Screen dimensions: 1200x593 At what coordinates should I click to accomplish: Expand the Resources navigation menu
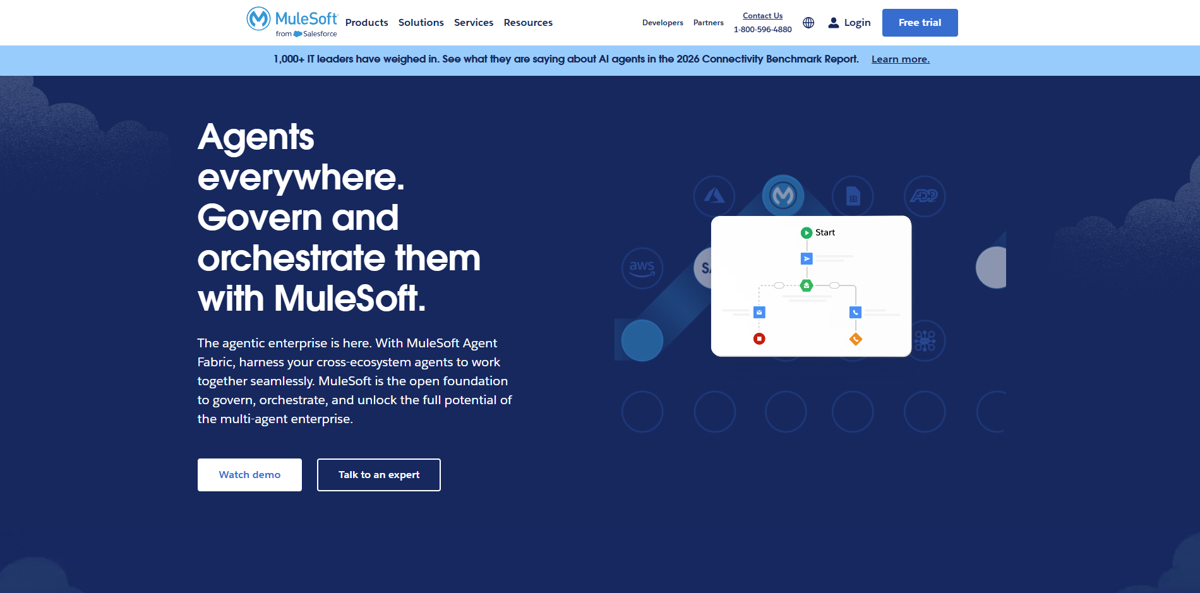[x=528, y=22]
